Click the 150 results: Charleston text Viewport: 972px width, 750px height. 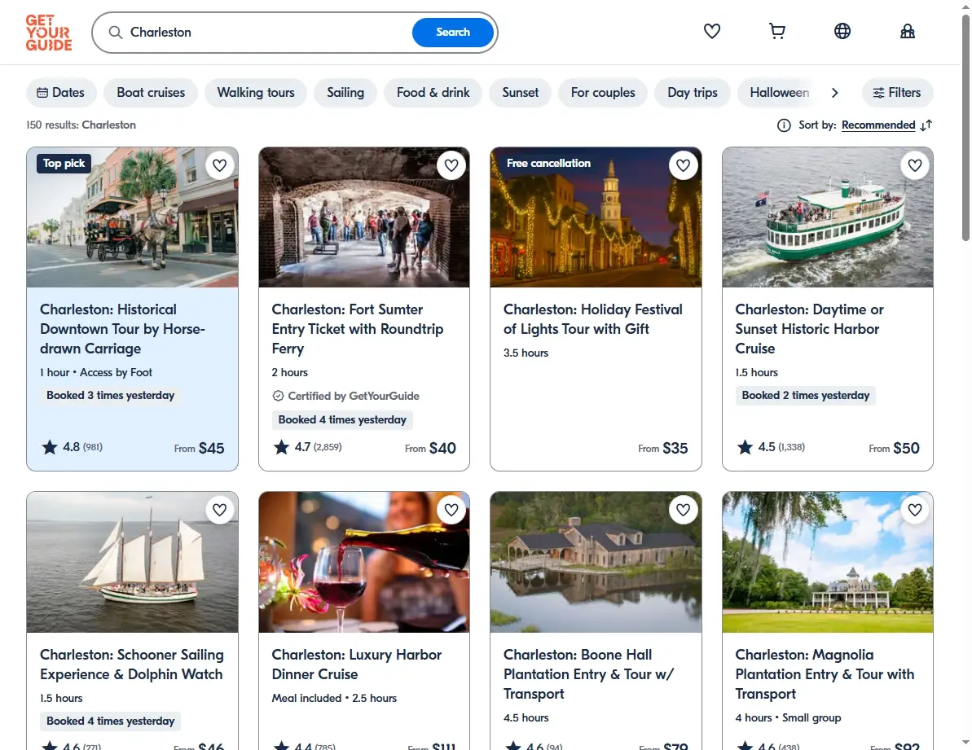81,125
